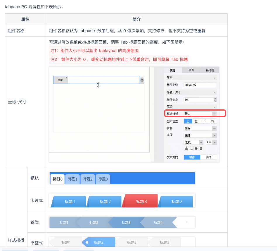Increase 组件大小 with the up arrow
Viewport: 277px width, 251px height.
click(x=215, y=99)
